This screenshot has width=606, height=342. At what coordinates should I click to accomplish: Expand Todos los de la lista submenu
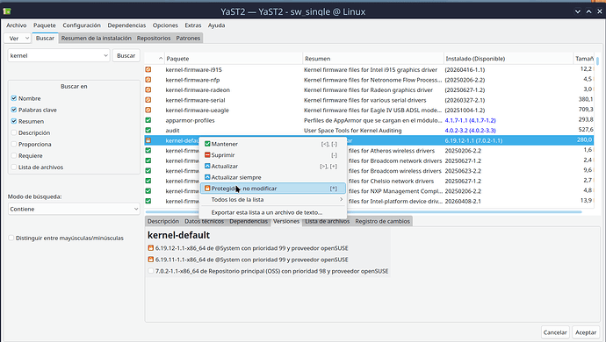point(273,200)
